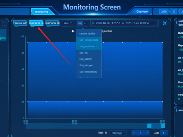Select the monitoring tab
This screenshot has height=137, width=183.
pyautogui.click(x=42, y=12)
